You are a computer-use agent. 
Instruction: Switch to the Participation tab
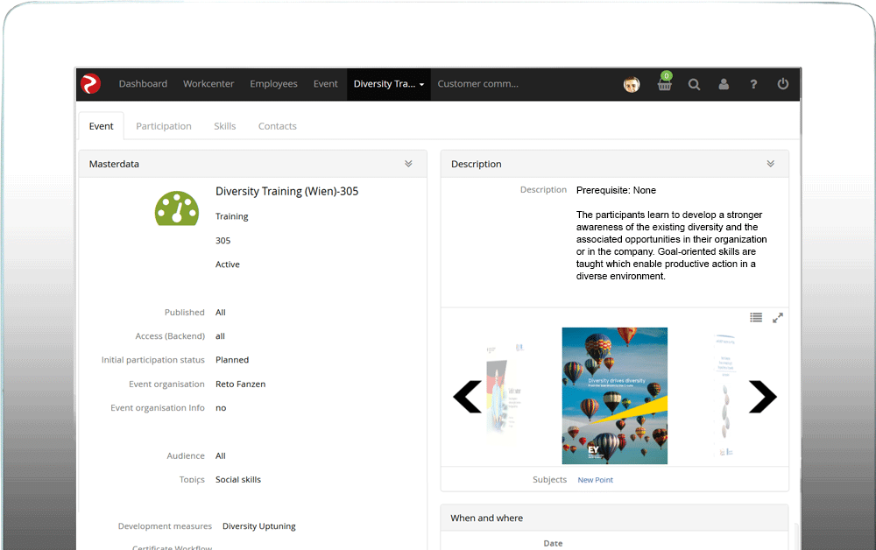pyautogui.click(x=164, y=126)
